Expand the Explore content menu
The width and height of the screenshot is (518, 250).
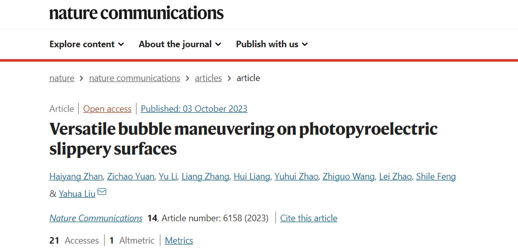click(87, 44)
